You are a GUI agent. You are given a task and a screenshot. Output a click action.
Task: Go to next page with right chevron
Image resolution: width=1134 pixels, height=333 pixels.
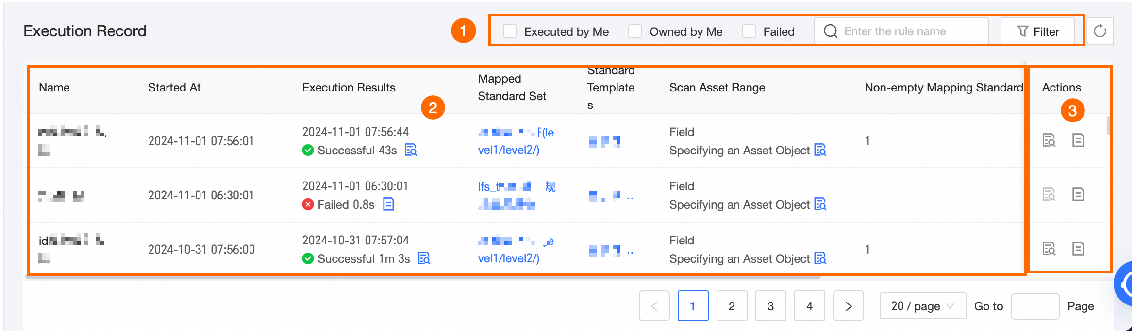848,306
